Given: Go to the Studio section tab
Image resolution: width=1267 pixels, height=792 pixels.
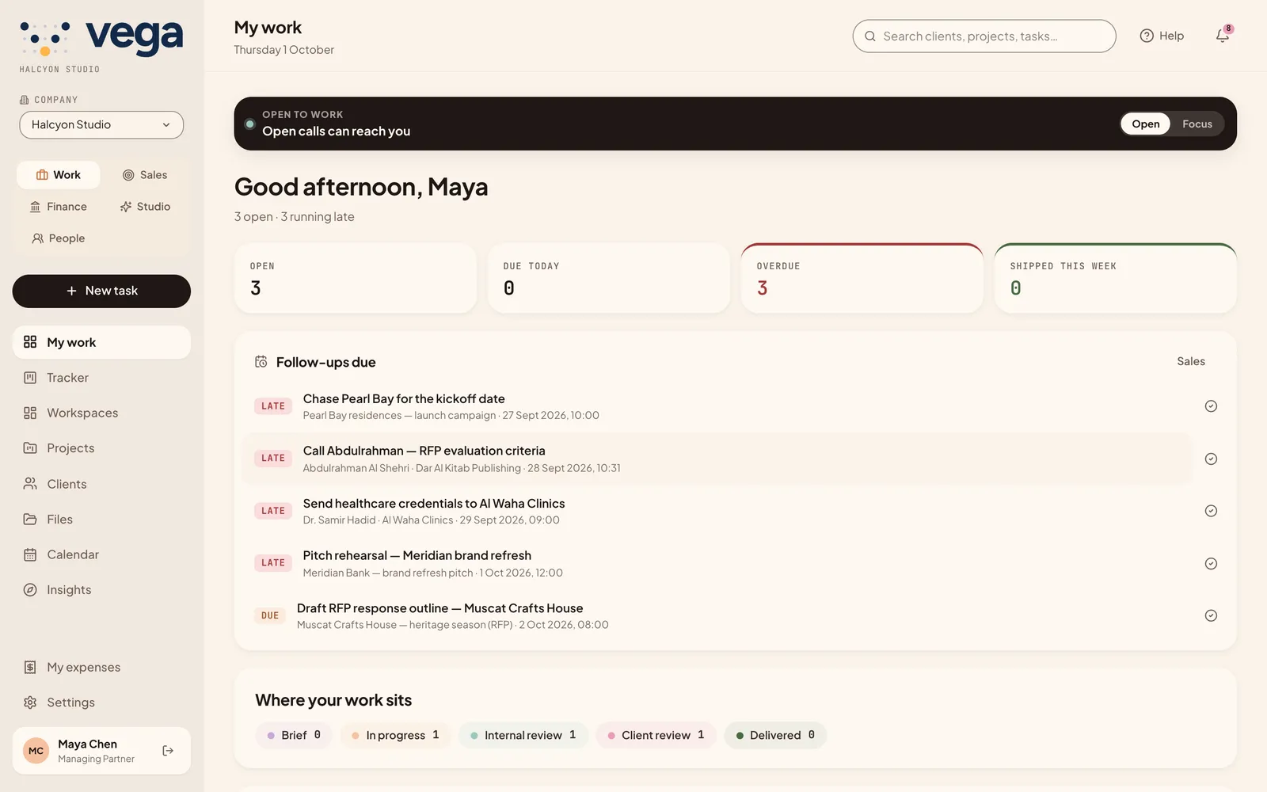Looking at the screenshot, I should (x=145, y=207).
